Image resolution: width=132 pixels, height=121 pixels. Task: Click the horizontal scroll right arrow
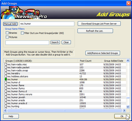pyautogui.click(x=124, y=110)
